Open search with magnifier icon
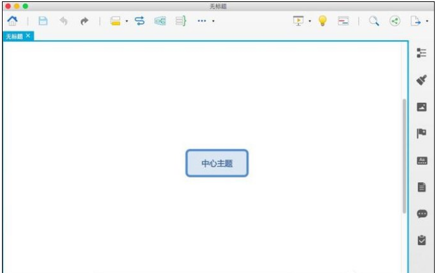Screen dimensions: 436x273 [374, 21]
